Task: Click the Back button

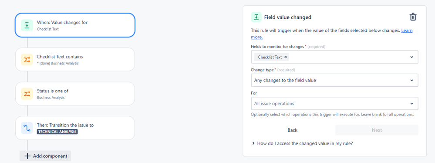Action: pos(293,130)
